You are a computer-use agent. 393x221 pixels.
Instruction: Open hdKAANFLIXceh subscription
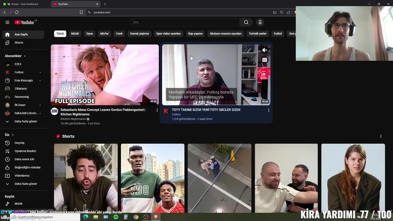coord(23,113)
